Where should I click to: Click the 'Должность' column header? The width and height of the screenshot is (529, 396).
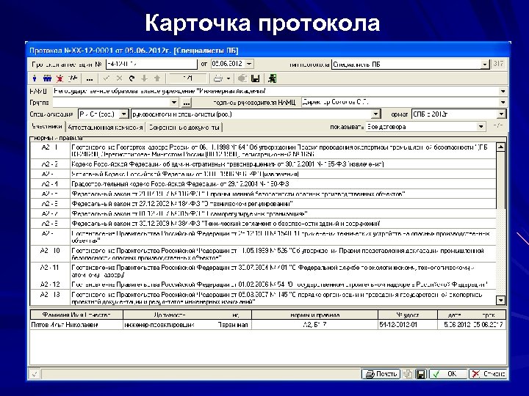click(170, 315)
